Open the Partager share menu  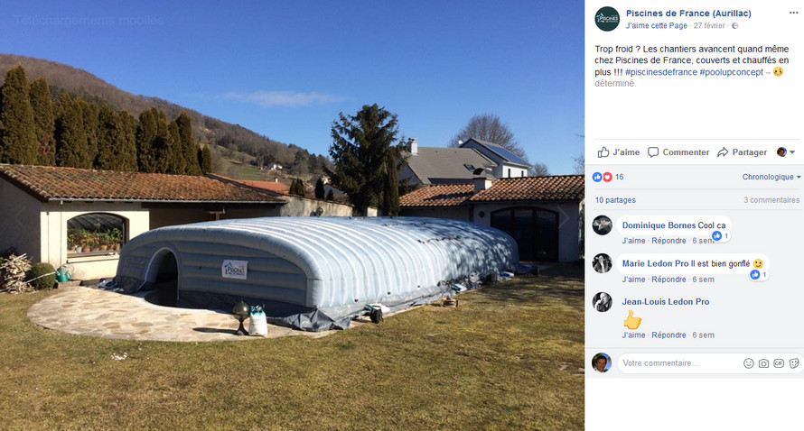[742, 152]
